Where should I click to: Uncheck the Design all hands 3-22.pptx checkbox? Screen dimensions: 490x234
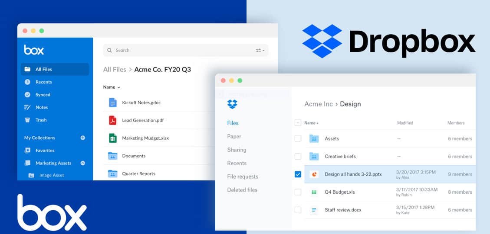[298, 174]
